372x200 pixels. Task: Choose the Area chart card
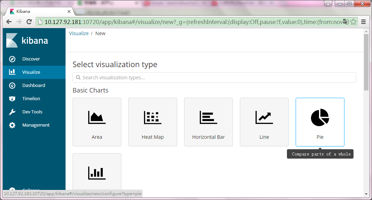[97, 122]
